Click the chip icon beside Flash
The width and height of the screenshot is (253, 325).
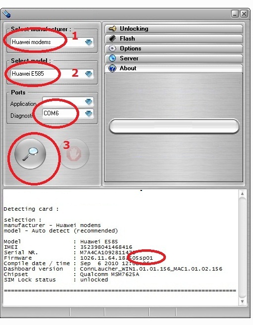point(112,39)
